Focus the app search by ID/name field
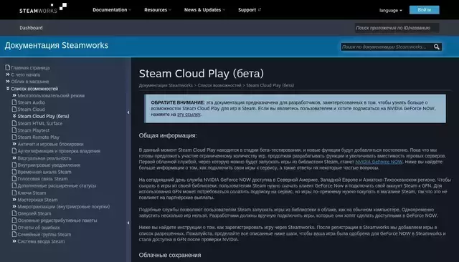This screenshot has width=459, height=262. point(397,28)
